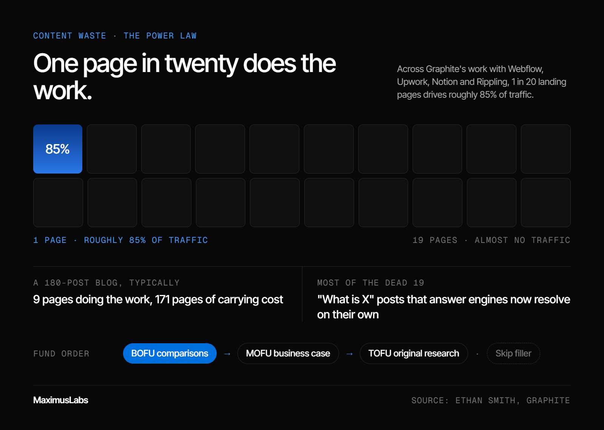The width and height of the screenshot is (604, 430).
Task: Click the arrow between MOFU and TOFU
Action: click(350, 354)
